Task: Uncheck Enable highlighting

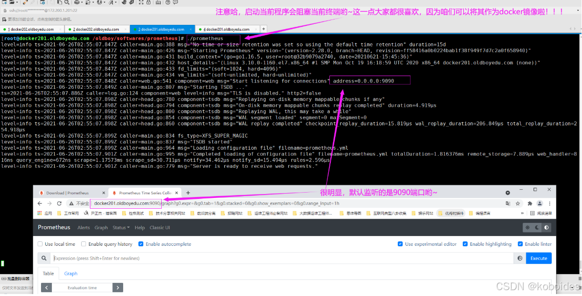Action: pos(465,244)
